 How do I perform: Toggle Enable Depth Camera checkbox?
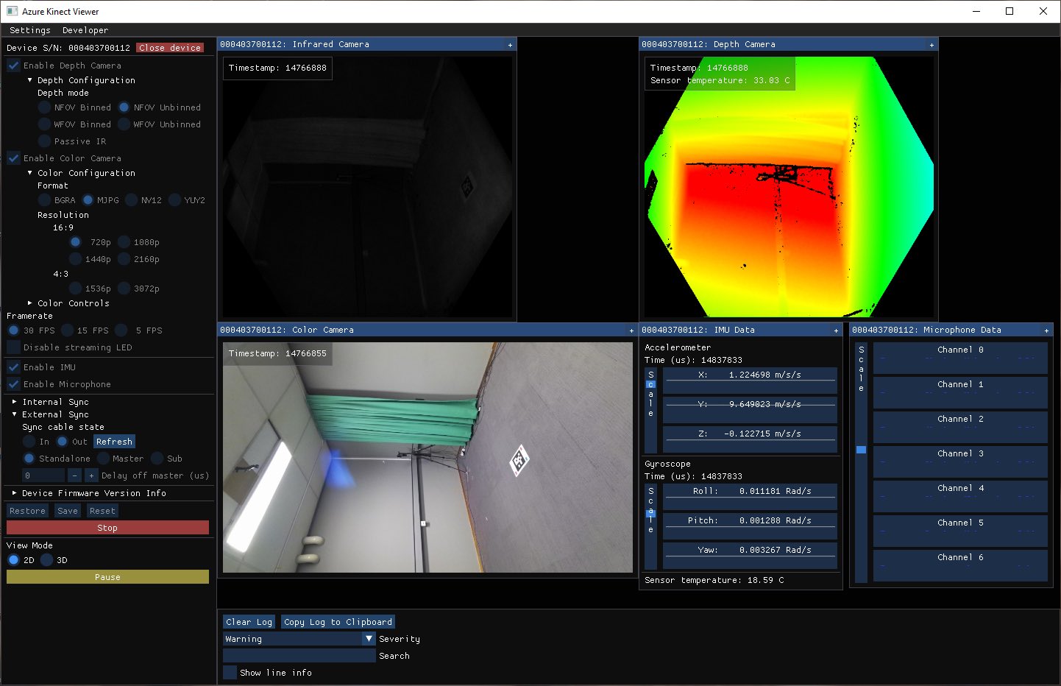(x=13, y=66)
